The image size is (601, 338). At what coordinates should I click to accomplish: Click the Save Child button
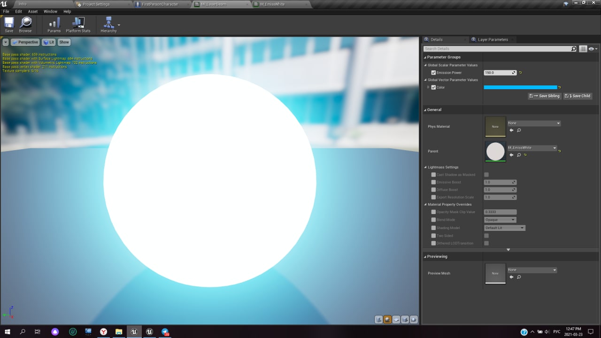pos(578,96)
